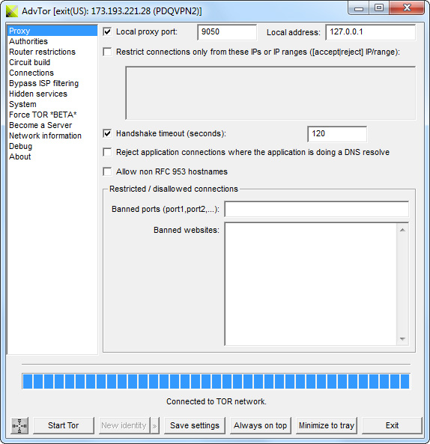
Task: Click the crosshair window-picker icon at bottom left
Action: (19, 425)
